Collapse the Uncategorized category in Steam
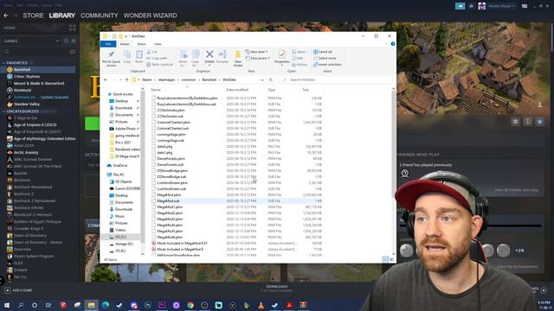Viewport: 554px width, 311px height. (3, 111)
